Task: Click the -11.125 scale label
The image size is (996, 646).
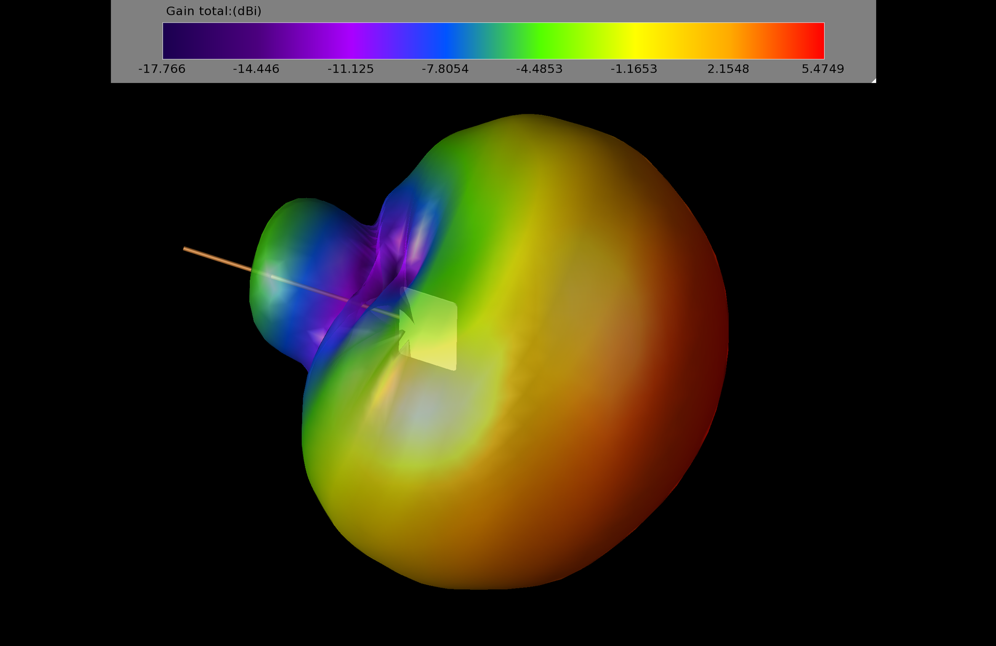Action: point(351,69)
